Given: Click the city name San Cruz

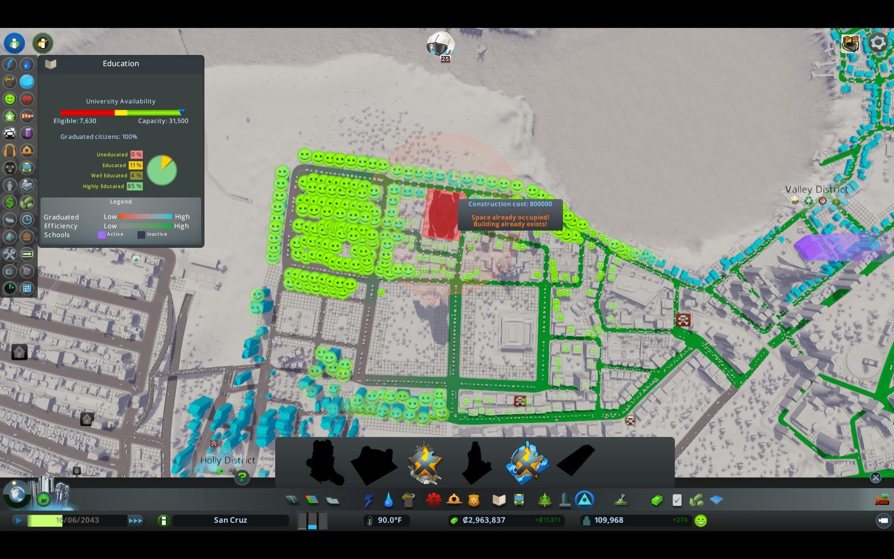Looking at the screenshot, I should coord(230,520).
